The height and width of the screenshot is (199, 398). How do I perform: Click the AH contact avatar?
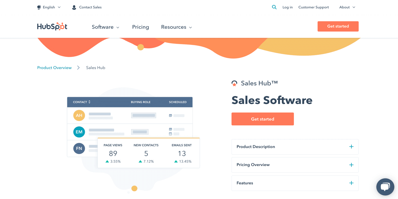click(79, 115)
